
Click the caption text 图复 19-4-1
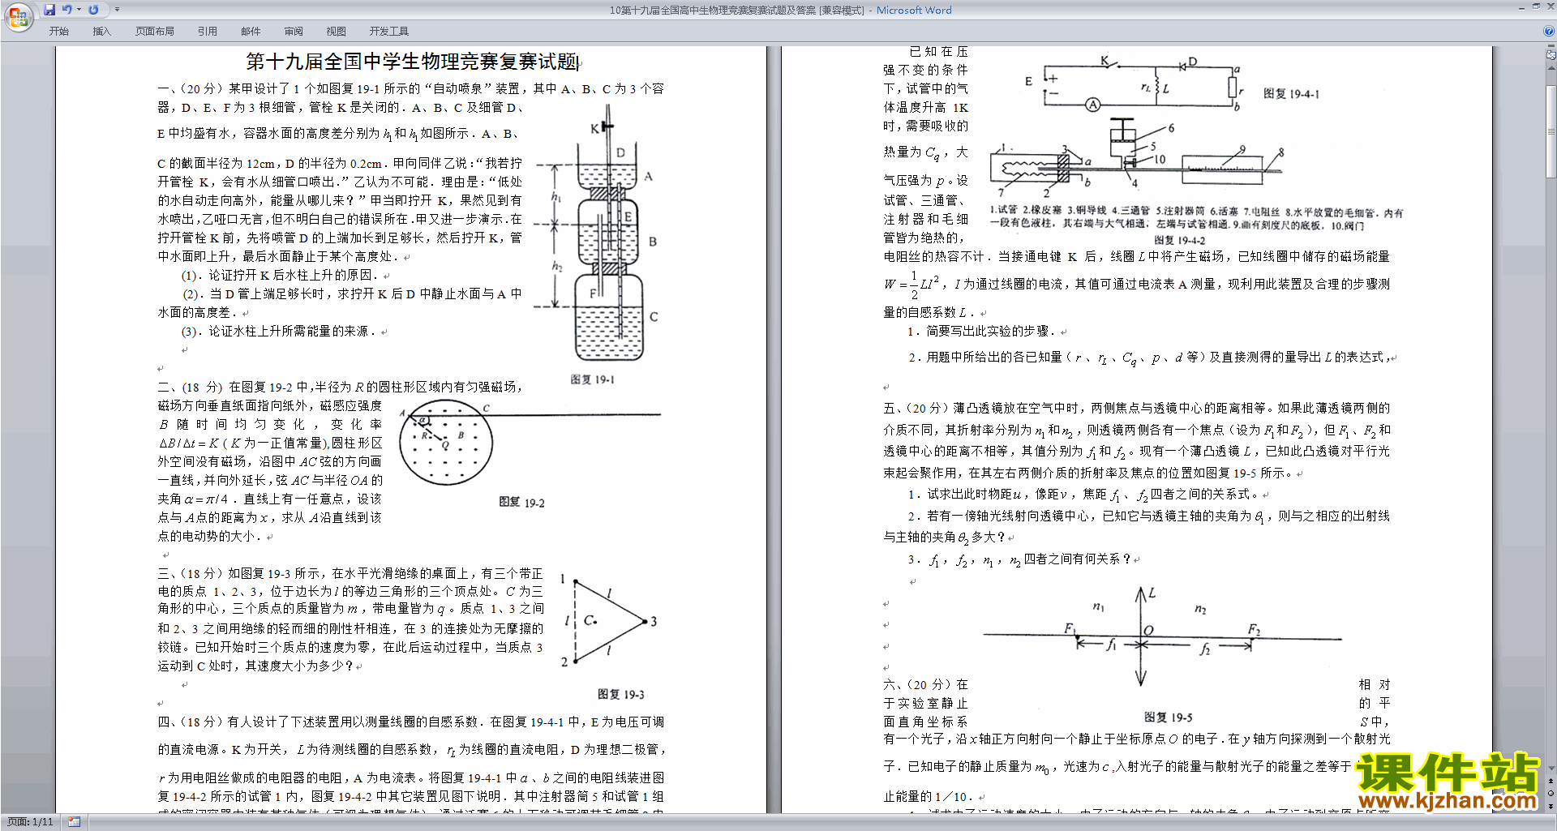pos(1291,94)
